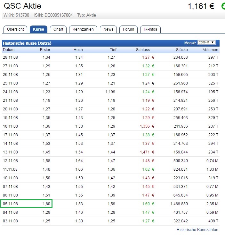This screenshot has height=238, width=225.
Task: Click the Erster column header
Action: click(45, 50)
